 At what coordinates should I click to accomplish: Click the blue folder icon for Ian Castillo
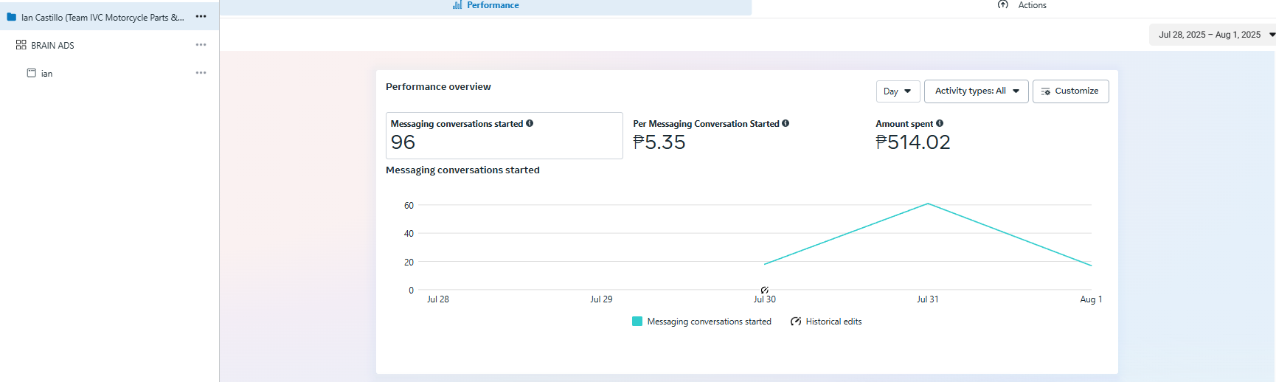pos(12,17)
